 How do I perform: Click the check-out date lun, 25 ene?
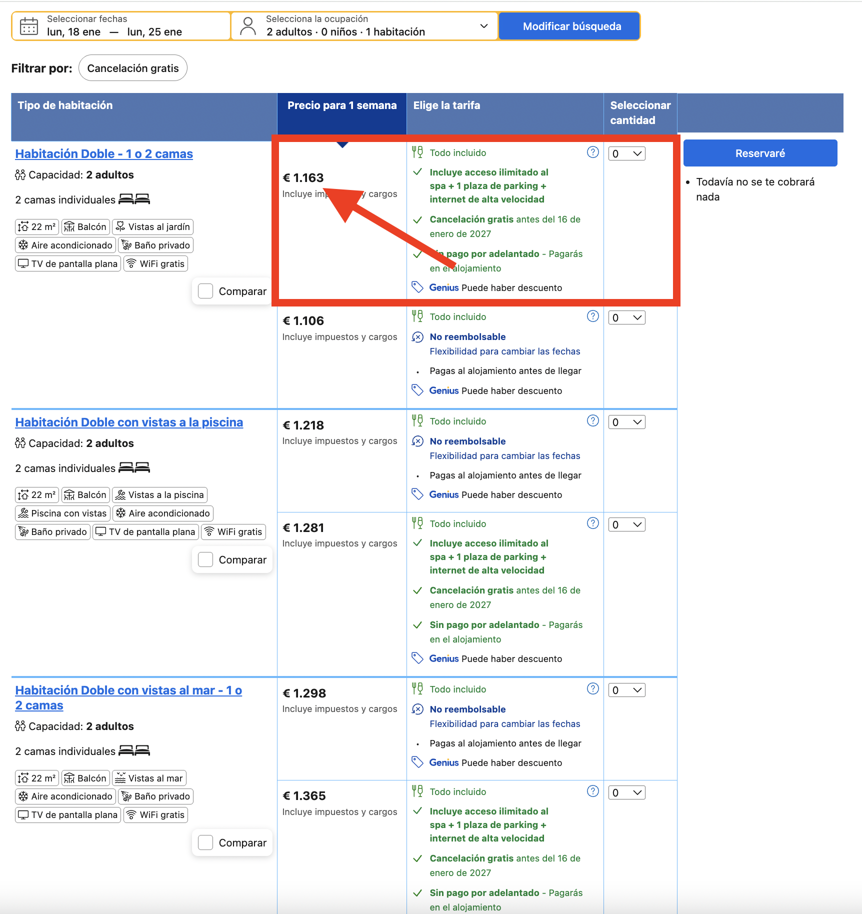pyautogui.click(x=154, y=32)
